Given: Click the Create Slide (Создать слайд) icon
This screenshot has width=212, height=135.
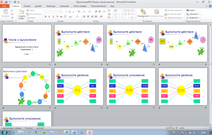Looking at the screenshot, I should pos(21,12).
